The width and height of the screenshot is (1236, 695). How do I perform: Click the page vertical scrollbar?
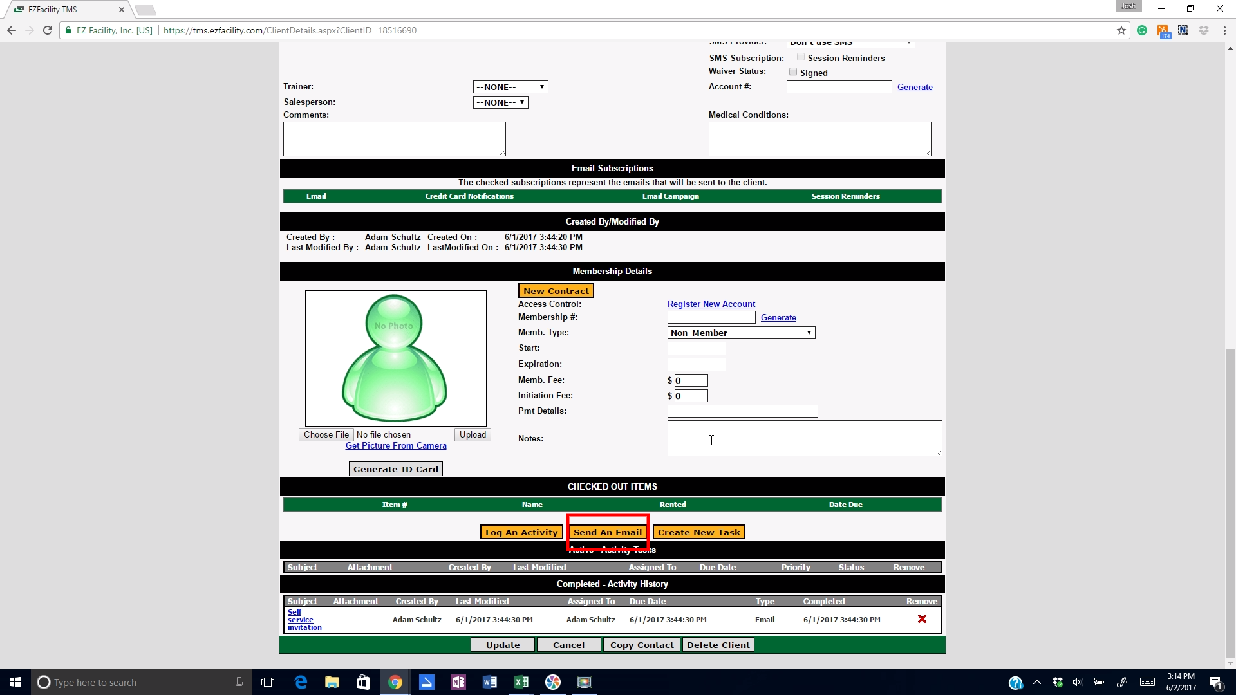click(1230, 502)
